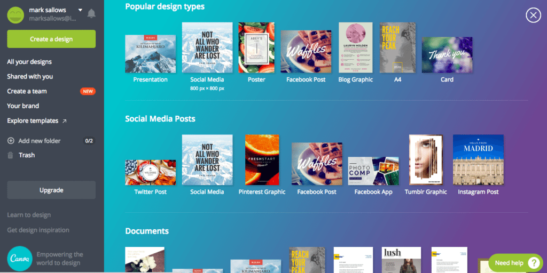The width and height of the screenshot is (547, 273).
Task: Click the Poster label text
Action: (x=256, y=79)
